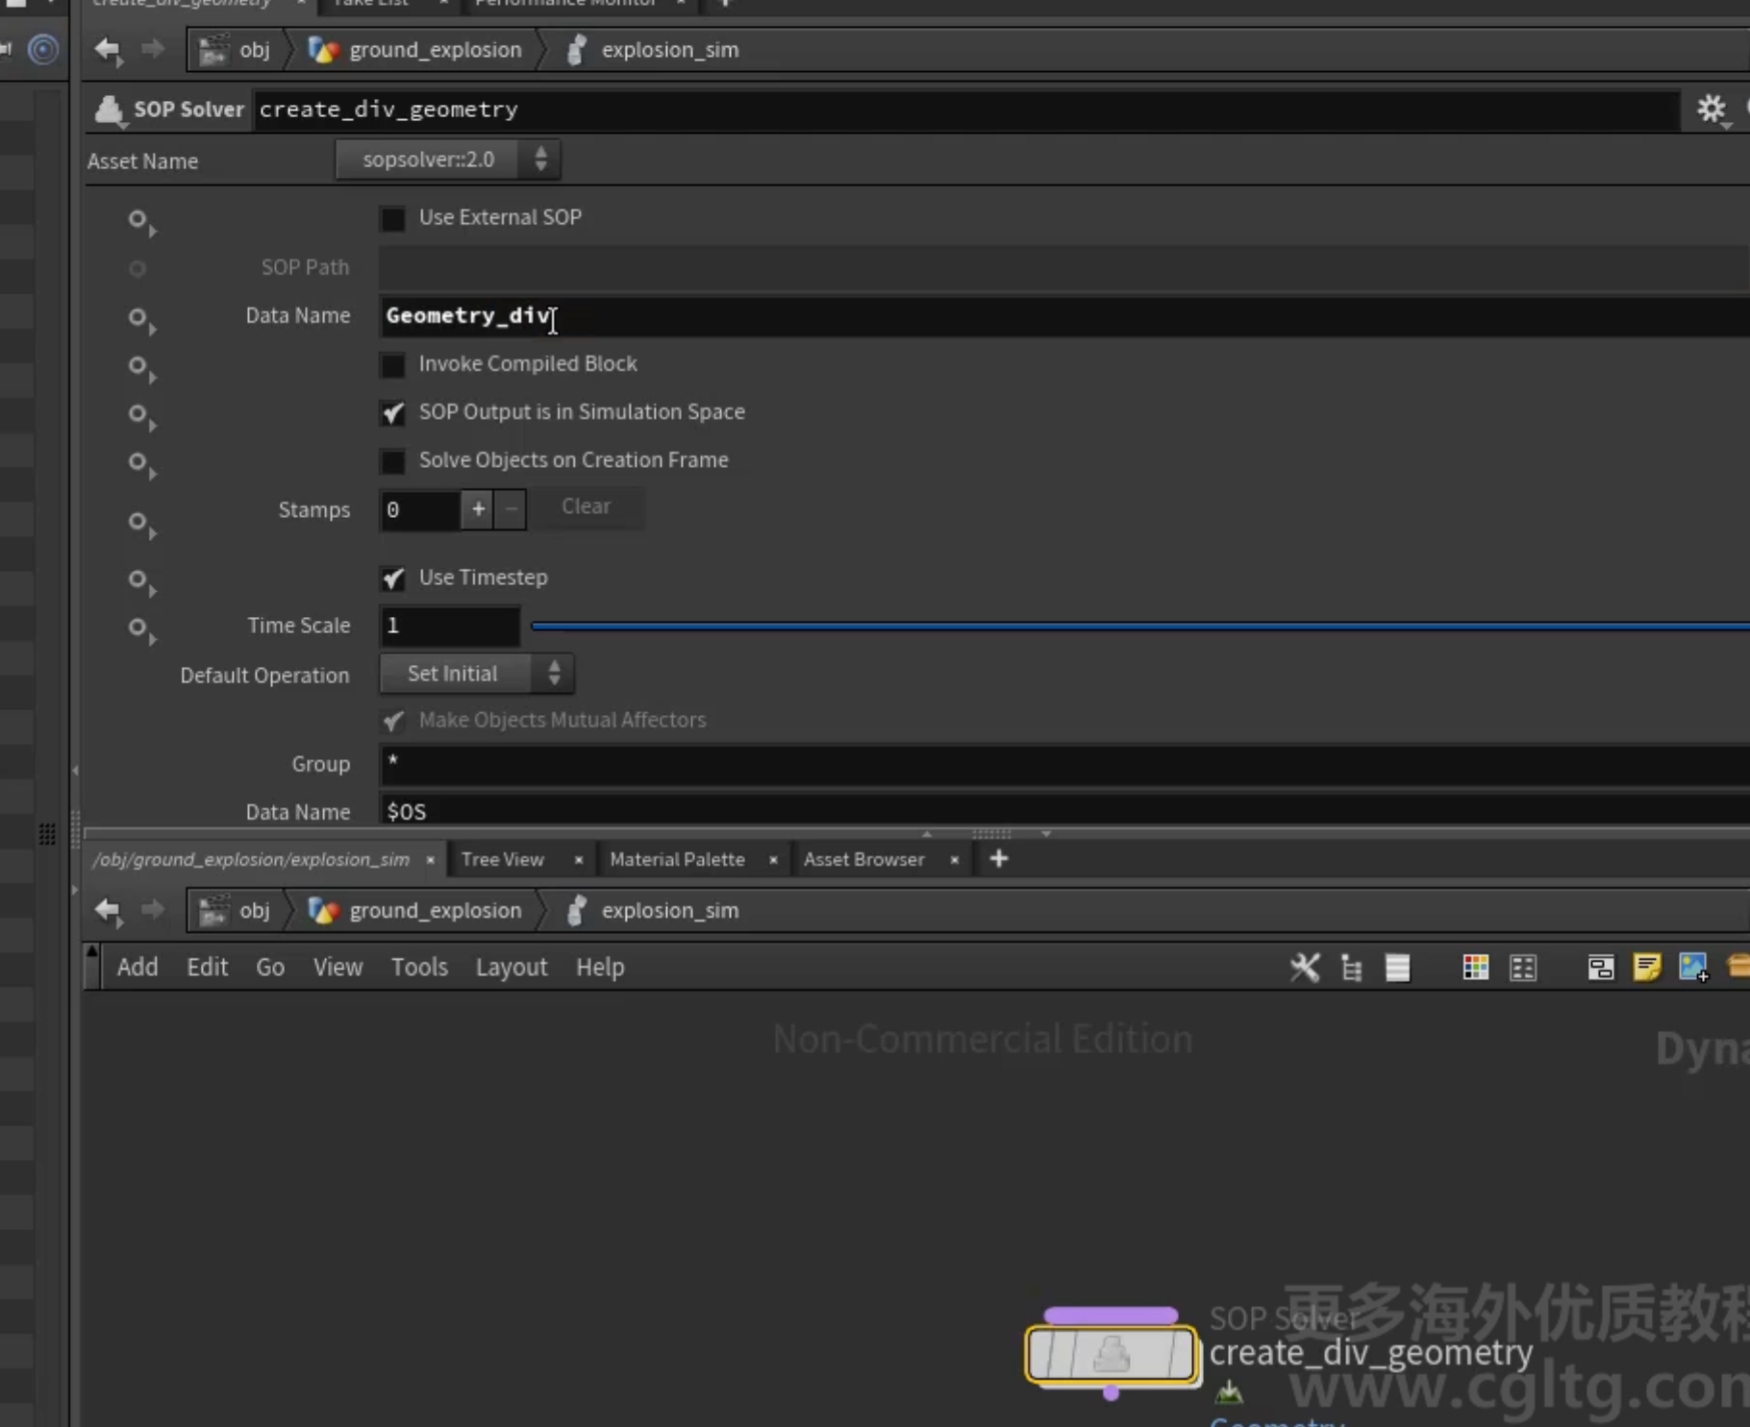Switch the network editor to tree list view
Image resolution: width=1750 pixels, height=1427 pixels.
(x=1352, y=968)
